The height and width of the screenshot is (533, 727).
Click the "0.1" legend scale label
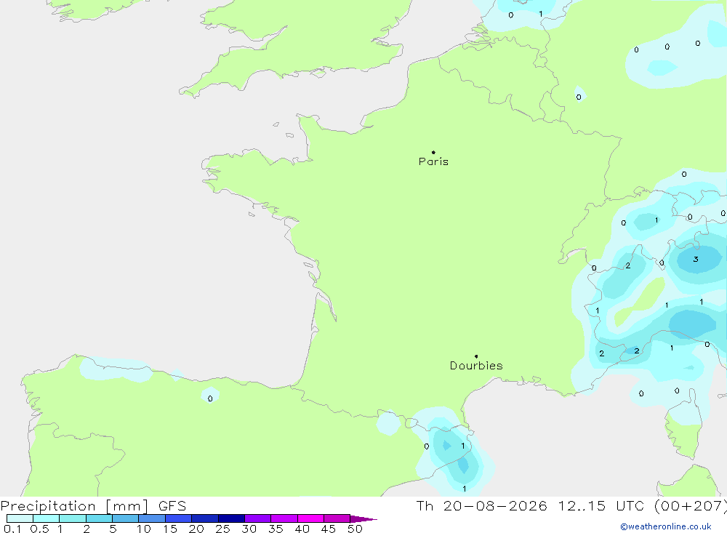click(12, 529)
